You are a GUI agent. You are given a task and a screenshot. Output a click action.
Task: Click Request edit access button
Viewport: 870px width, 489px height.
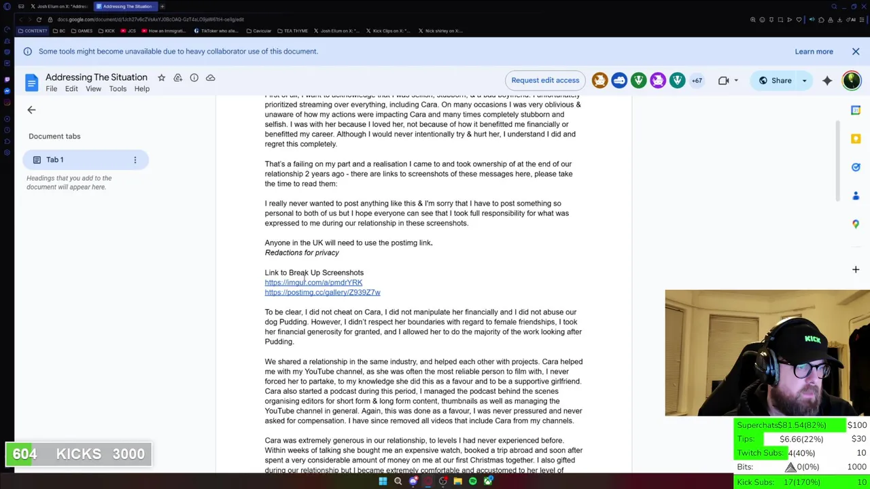coord(545,80)
